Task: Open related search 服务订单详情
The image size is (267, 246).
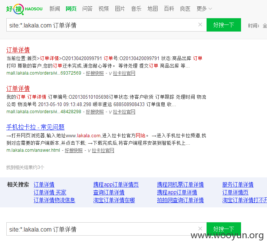Action: 238,184
